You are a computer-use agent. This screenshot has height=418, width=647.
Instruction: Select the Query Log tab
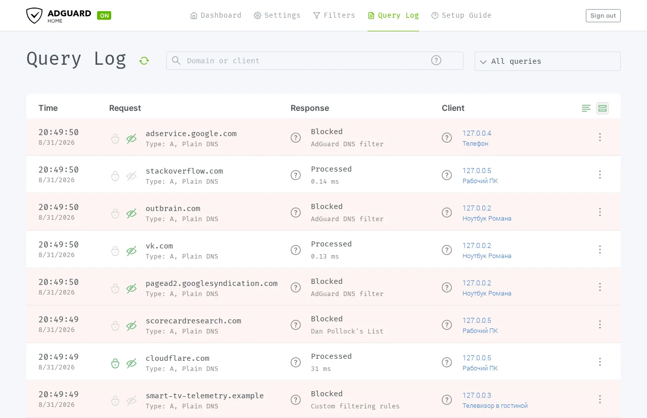393,15
